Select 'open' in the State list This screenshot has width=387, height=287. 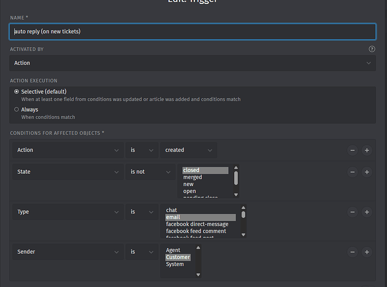coord(205,191)
